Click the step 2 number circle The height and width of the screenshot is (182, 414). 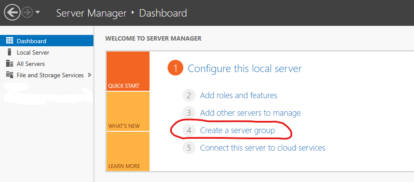point(189,95)
